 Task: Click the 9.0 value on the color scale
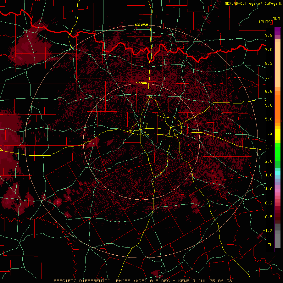pos(269,49)
